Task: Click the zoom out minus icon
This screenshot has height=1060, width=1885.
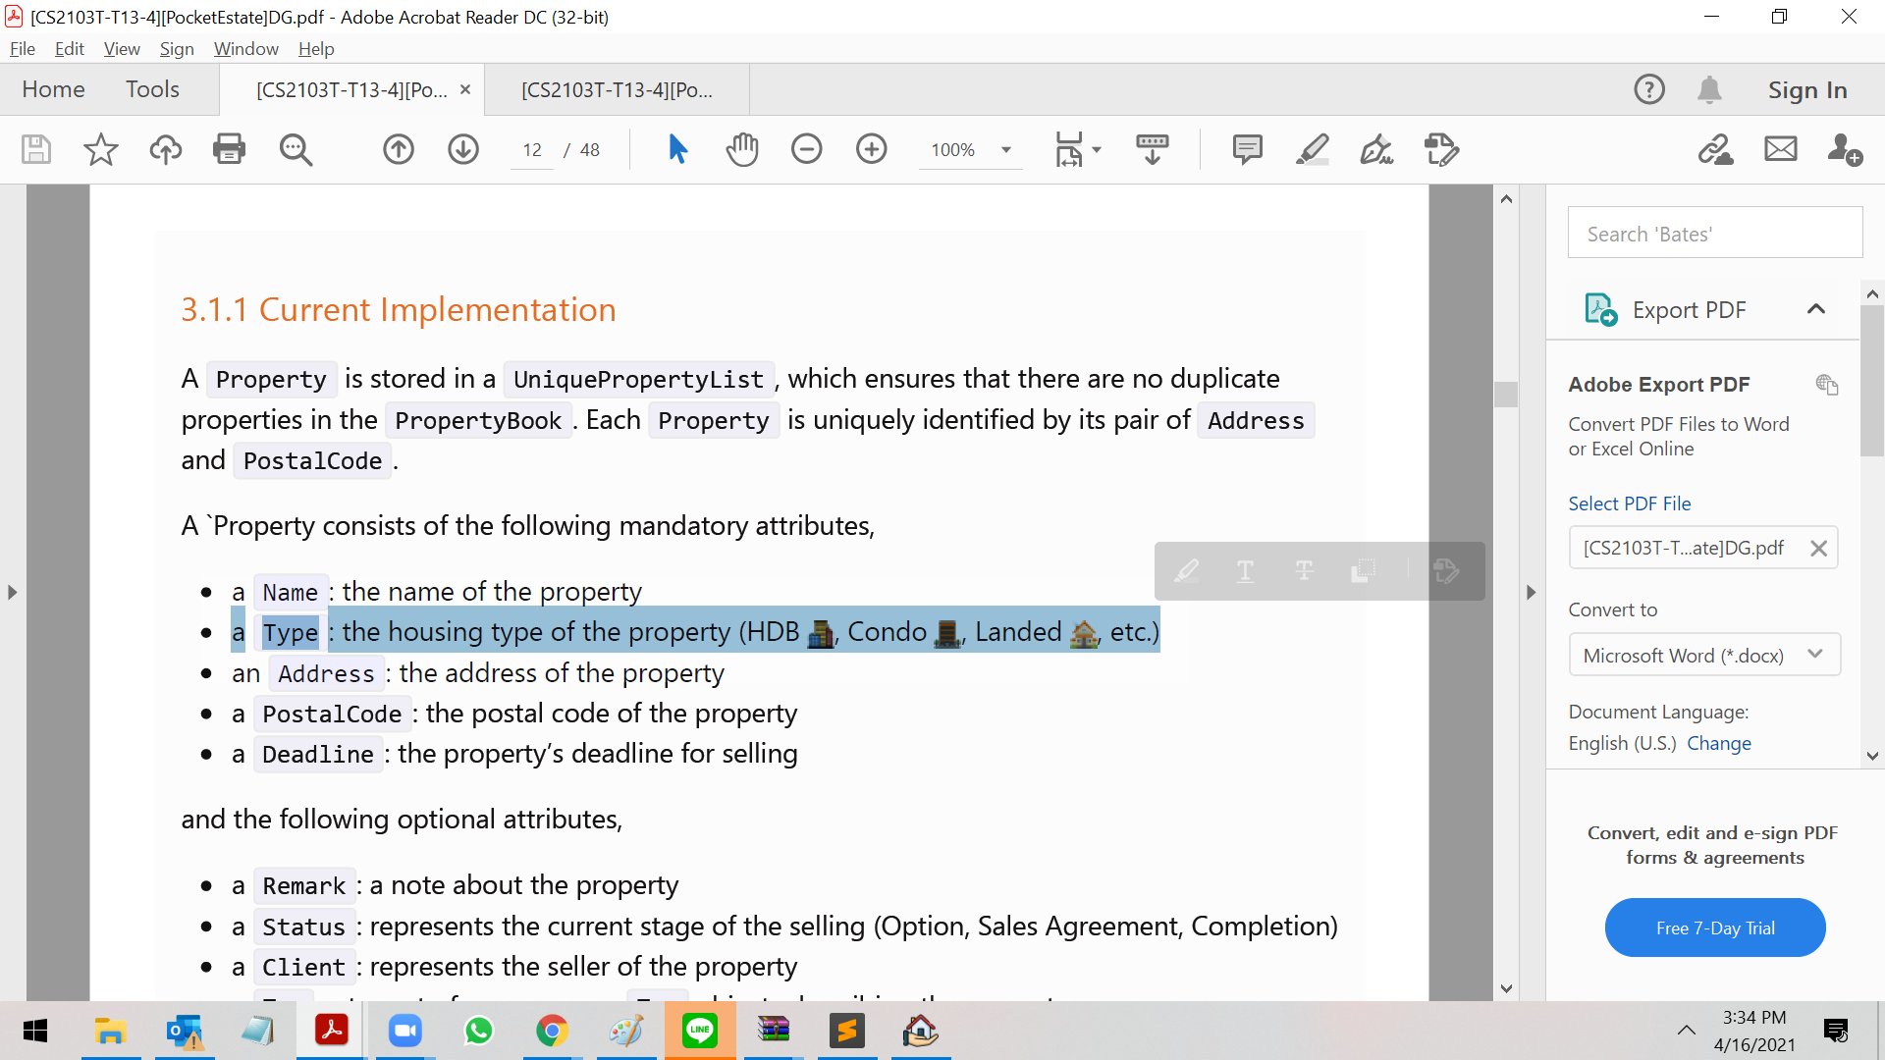Action: tap(806, 149)
